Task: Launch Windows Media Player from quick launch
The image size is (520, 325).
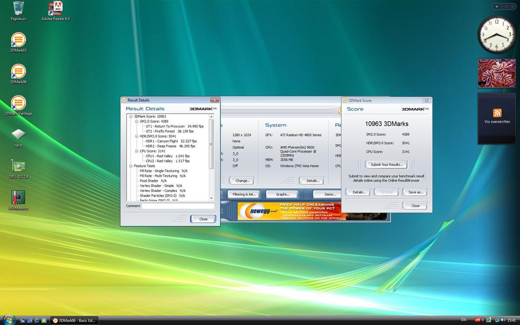Action: tap(44, 320)
